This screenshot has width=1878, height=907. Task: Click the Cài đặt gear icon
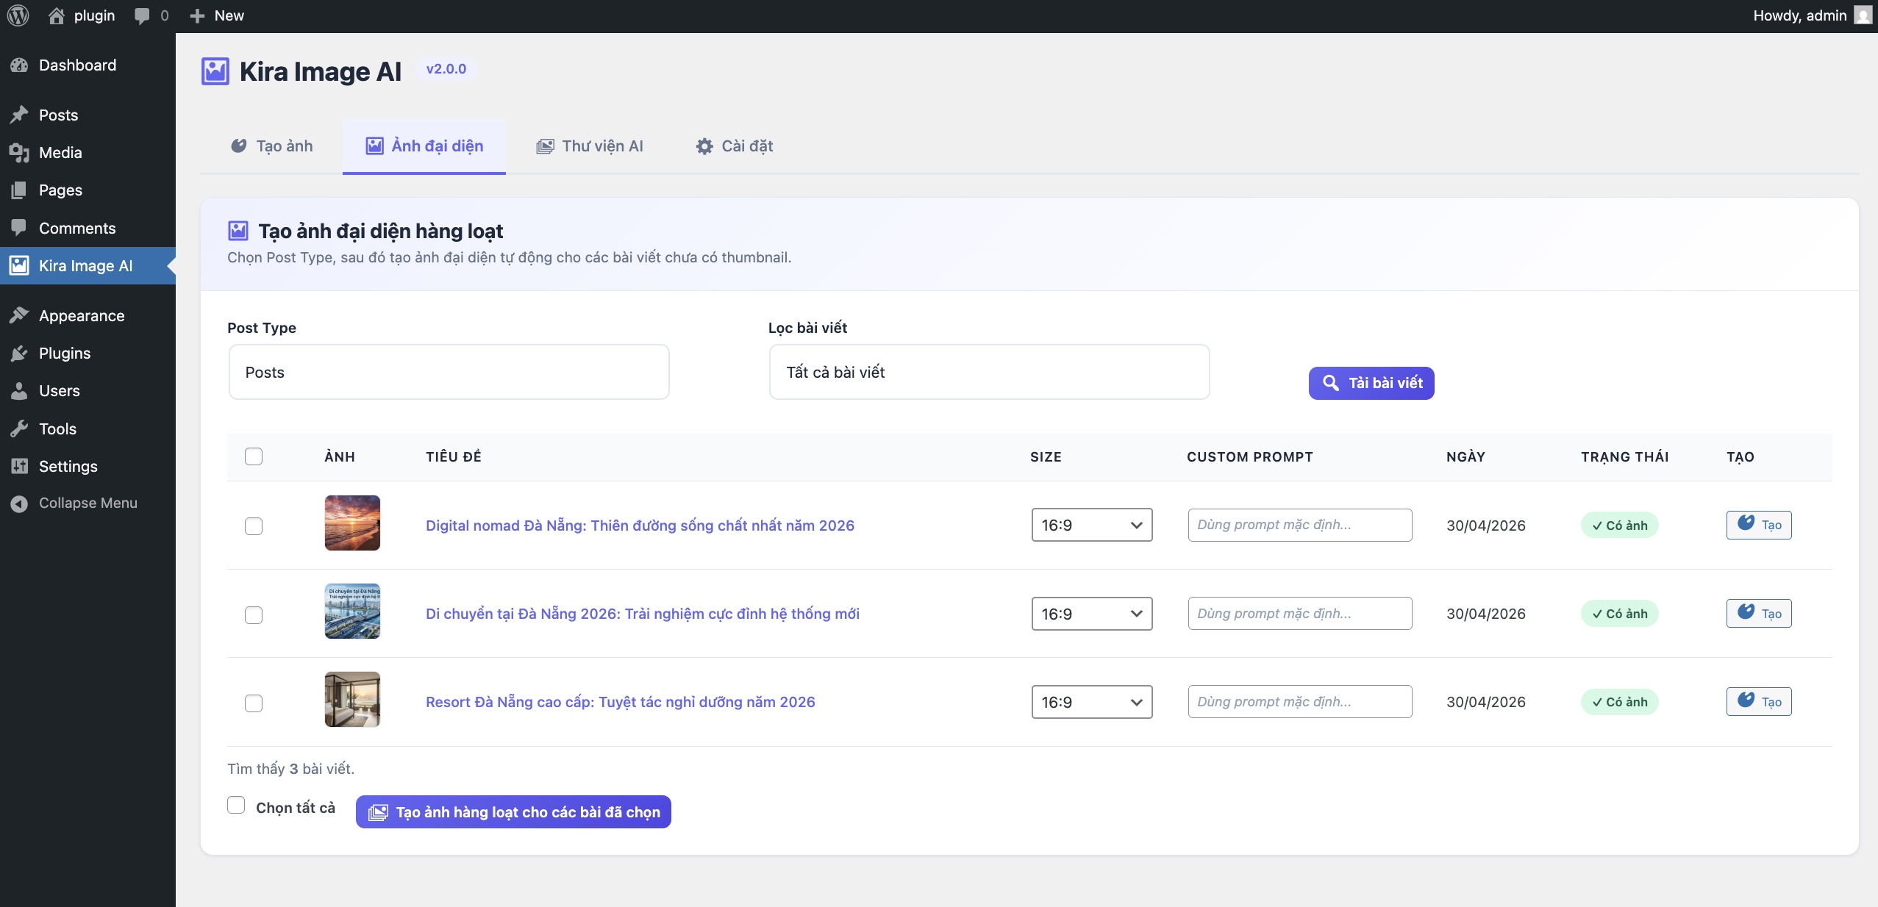coord(704,146)
